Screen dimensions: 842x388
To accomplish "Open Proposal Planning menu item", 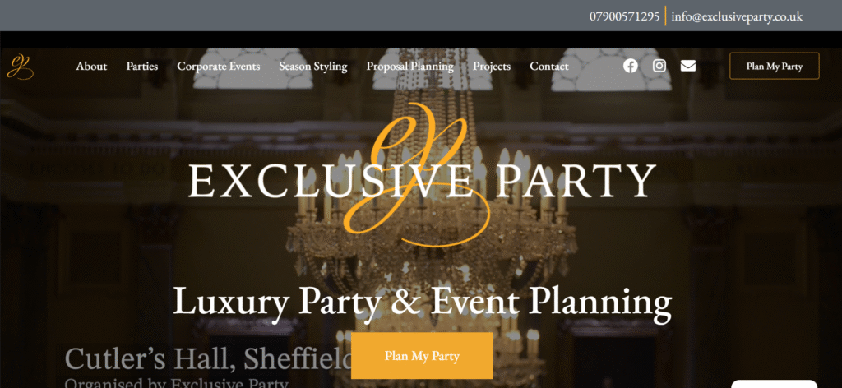I will (x=409, y=67).
